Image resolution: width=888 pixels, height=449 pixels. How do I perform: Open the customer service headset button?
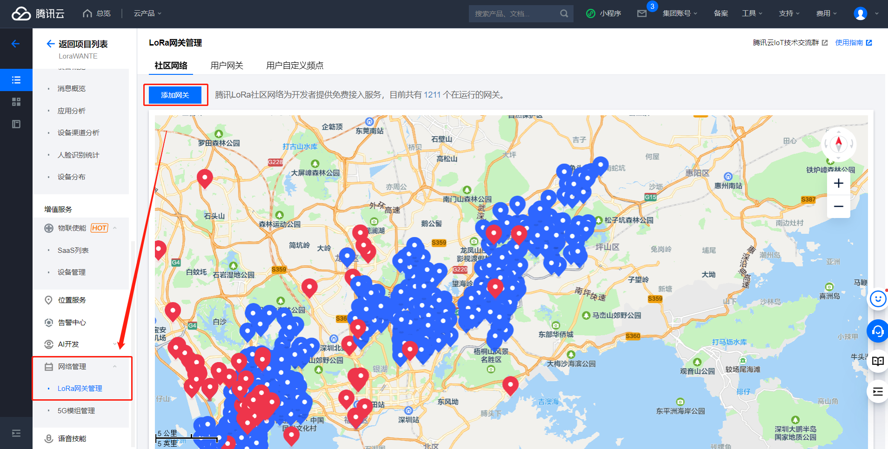coord(878,331)
